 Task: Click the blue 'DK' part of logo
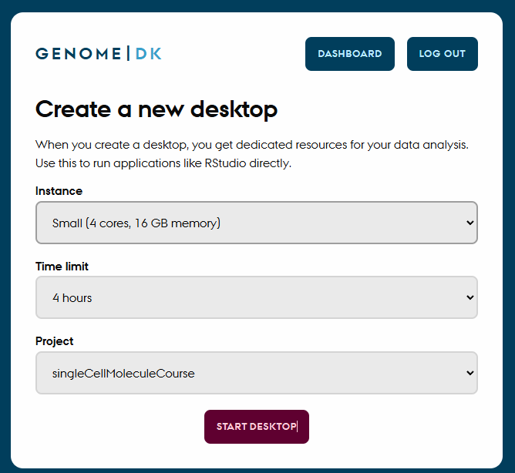pyautogui.click(x=149, y=54)
